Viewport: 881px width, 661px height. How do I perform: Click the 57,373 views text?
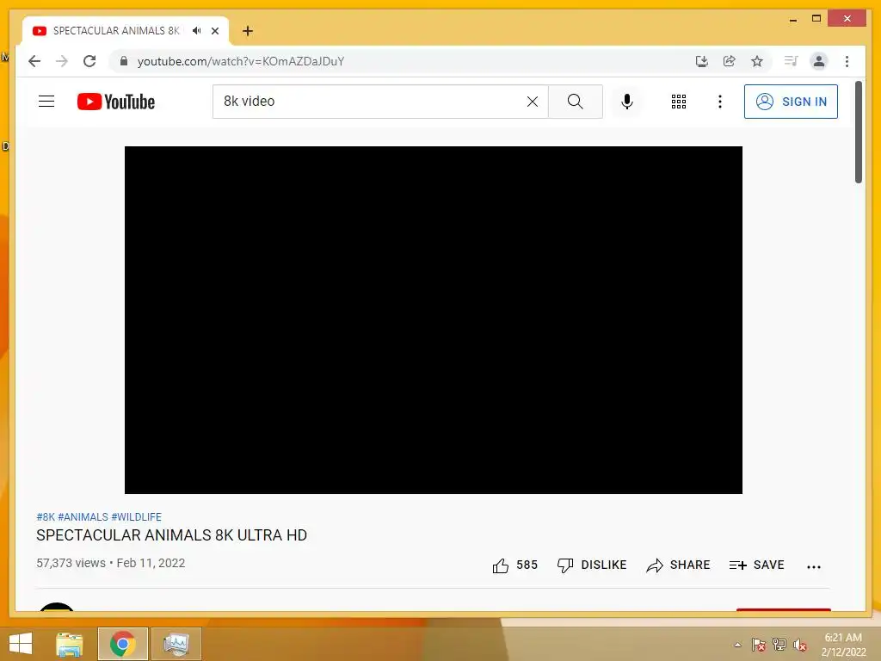point(71,563)
